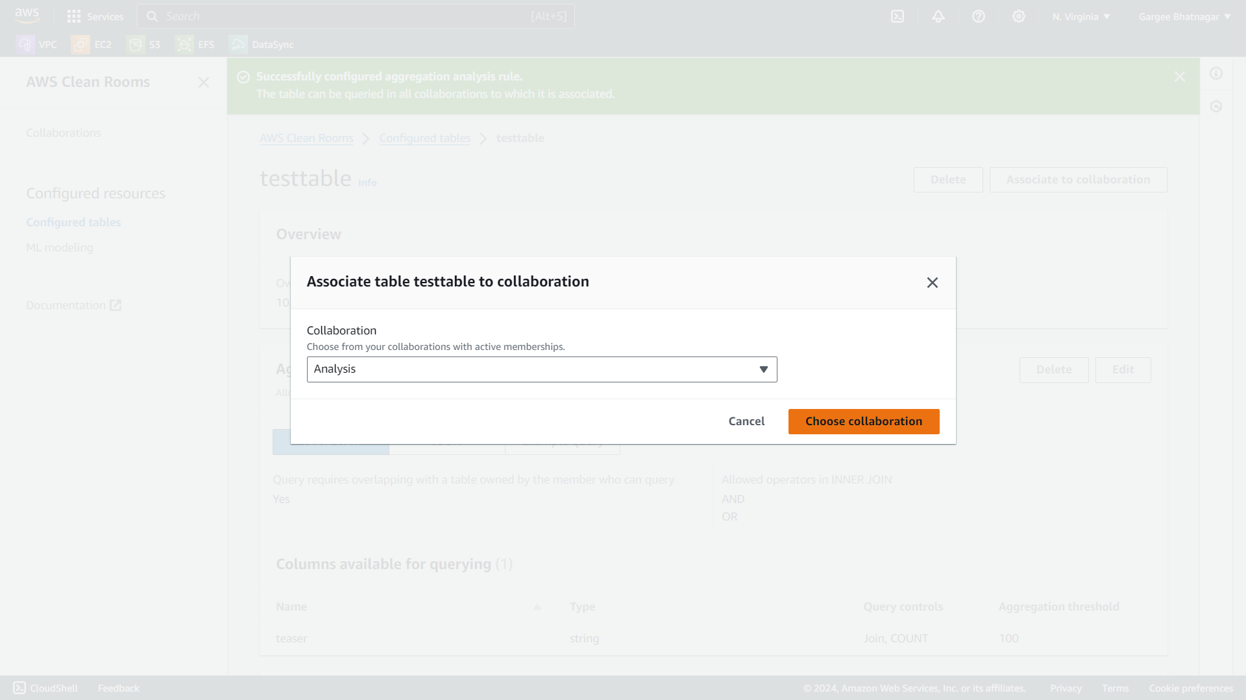Close the associate table dialog
Image resolution: width=1246 pixels, height=700 pixels.
click(x=932, y=283)
